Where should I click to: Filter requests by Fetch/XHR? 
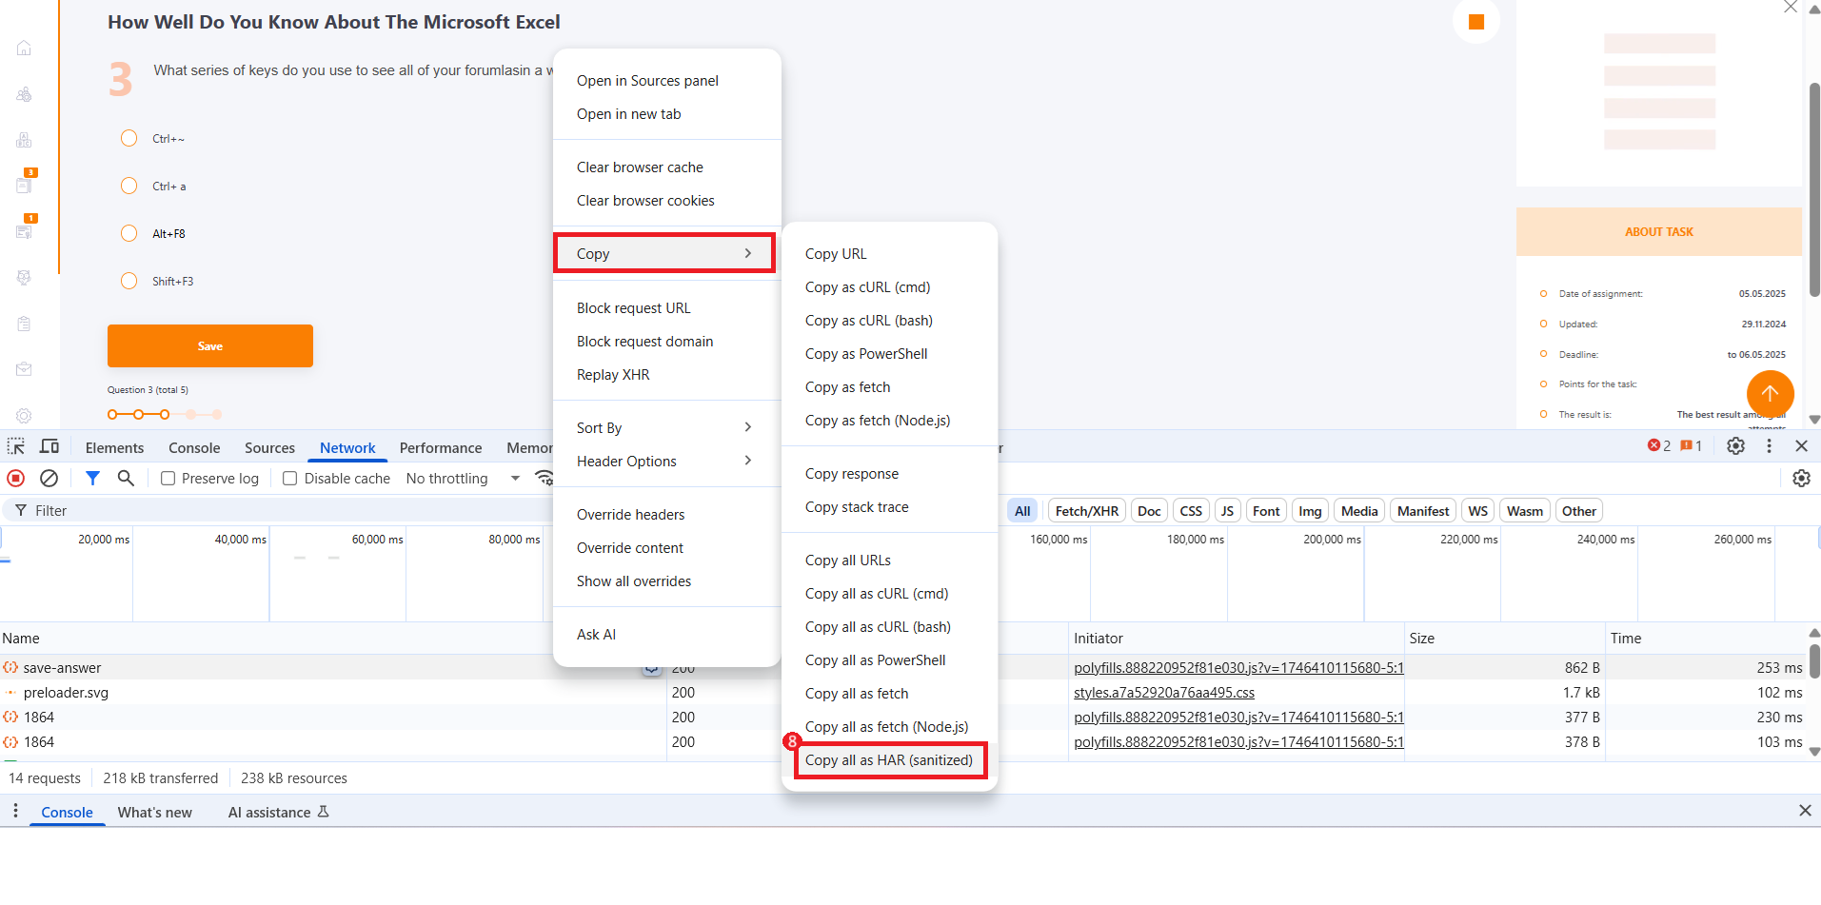coord(1087,511)
